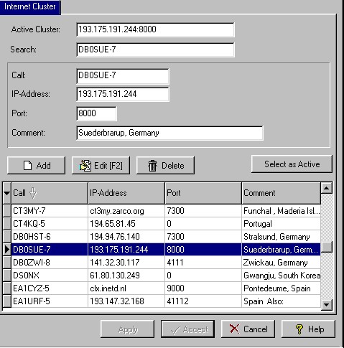This screenshot has height=348, width=344.
Task: Select the DB0HST-6 row
Action: pos(162,237)
